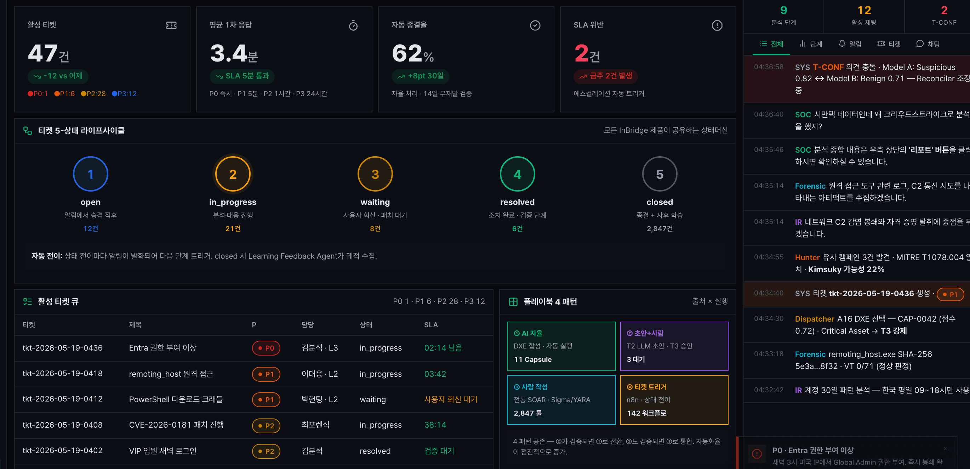The width and height of the screenshot is (970, 469).
Task: Click the orange P1:6 priority legend
Action: pos(64,94)
